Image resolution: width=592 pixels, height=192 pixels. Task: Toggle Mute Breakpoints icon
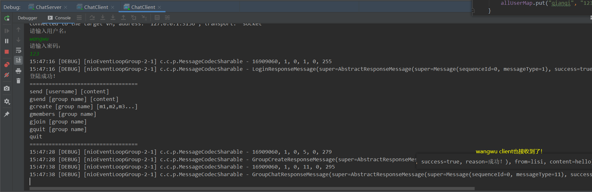pyautogui.click(x=7, y=75)
